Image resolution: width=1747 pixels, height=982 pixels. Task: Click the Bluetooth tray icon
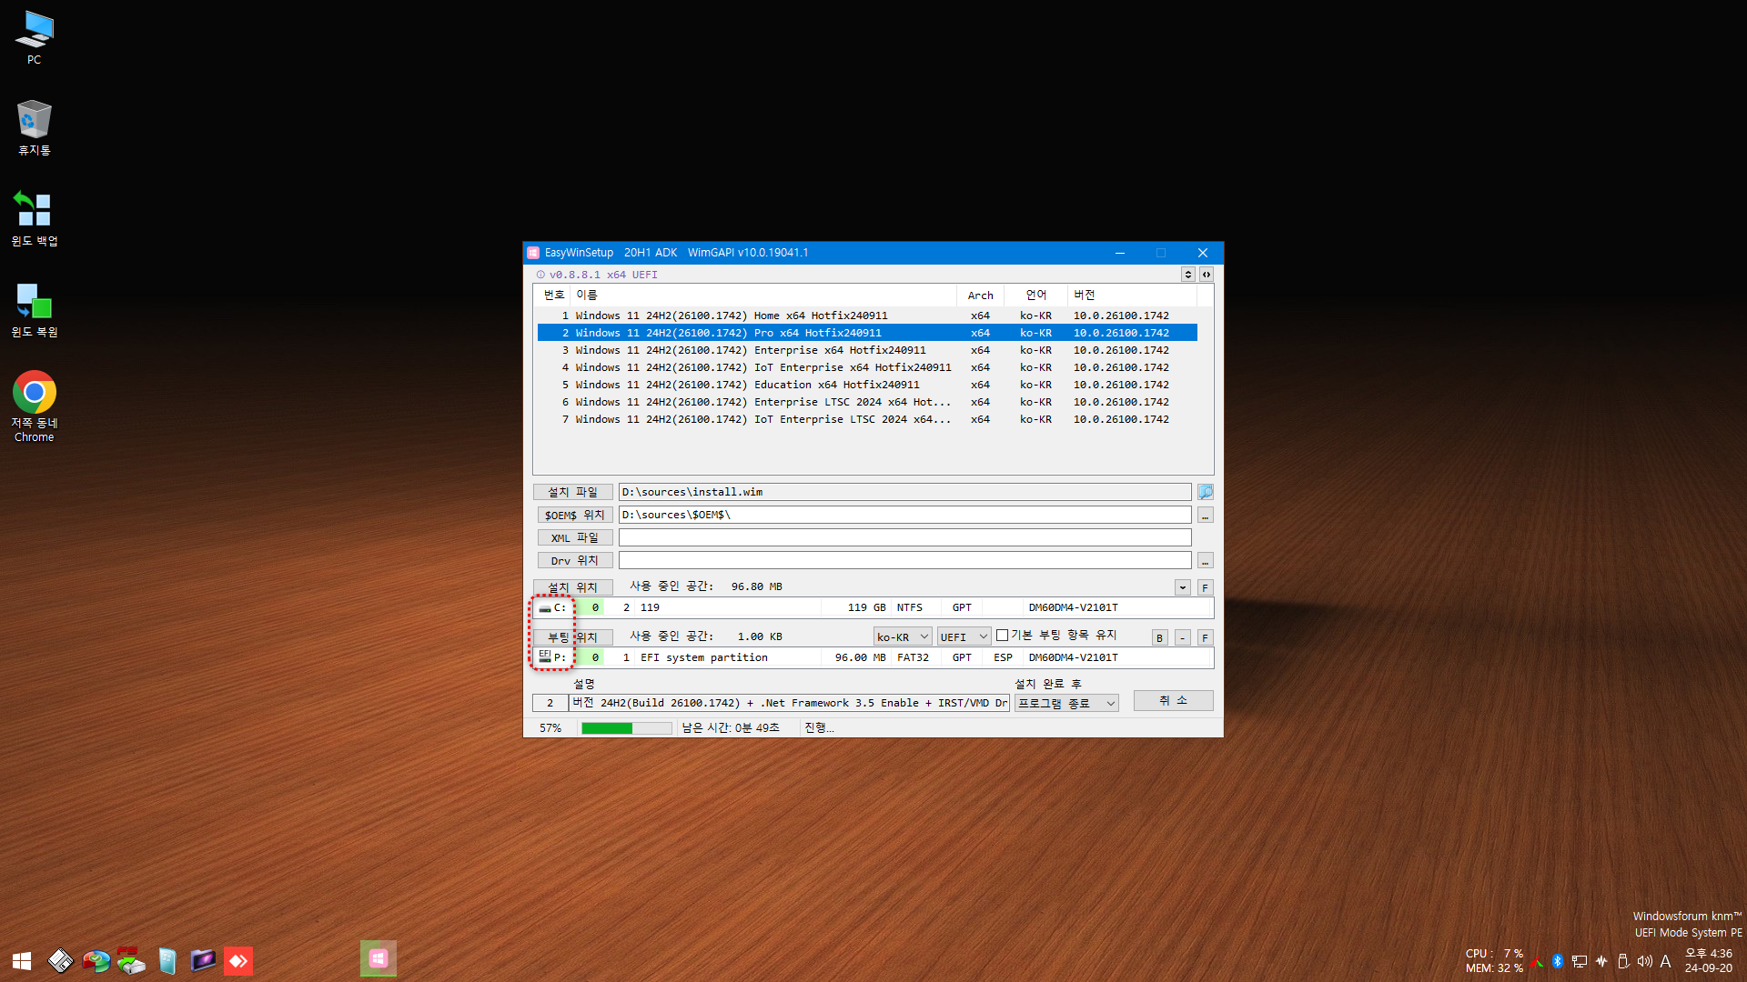1557,961
